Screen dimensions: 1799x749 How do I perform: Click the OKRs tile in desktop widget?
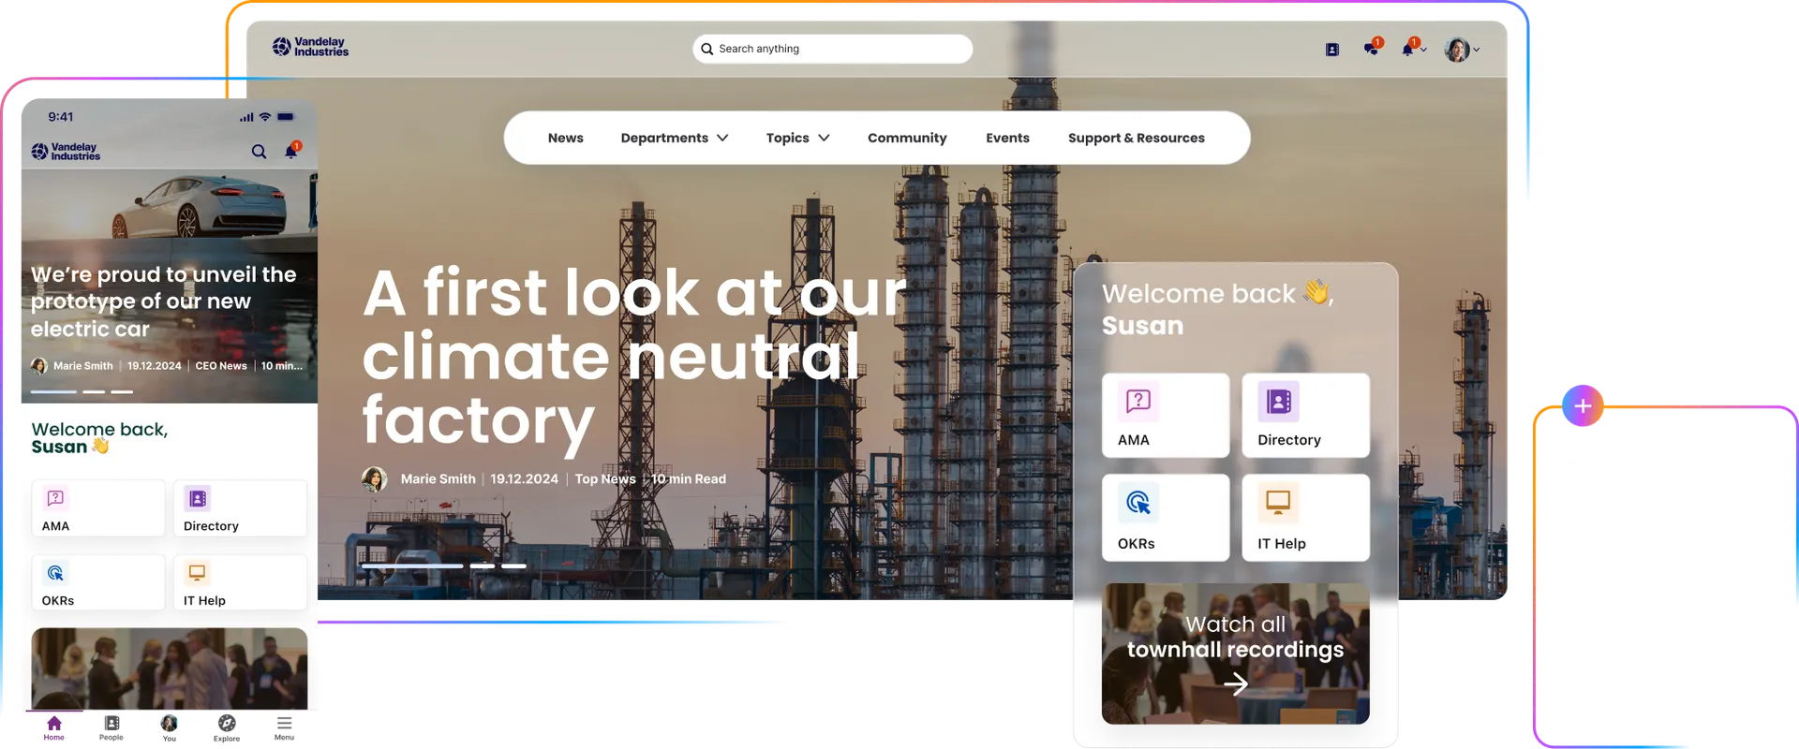1165,518
